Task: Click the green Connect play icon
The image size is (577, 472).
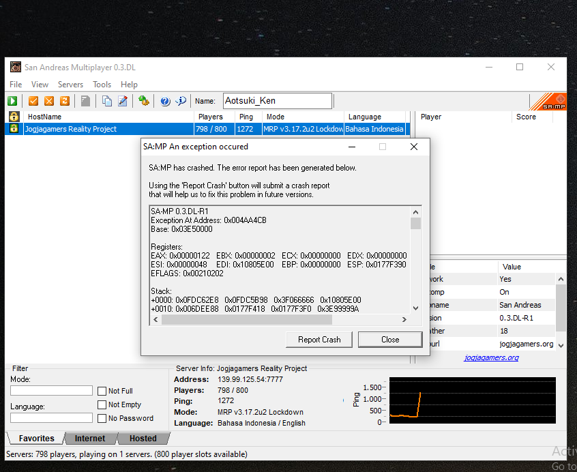Action: 12,101
